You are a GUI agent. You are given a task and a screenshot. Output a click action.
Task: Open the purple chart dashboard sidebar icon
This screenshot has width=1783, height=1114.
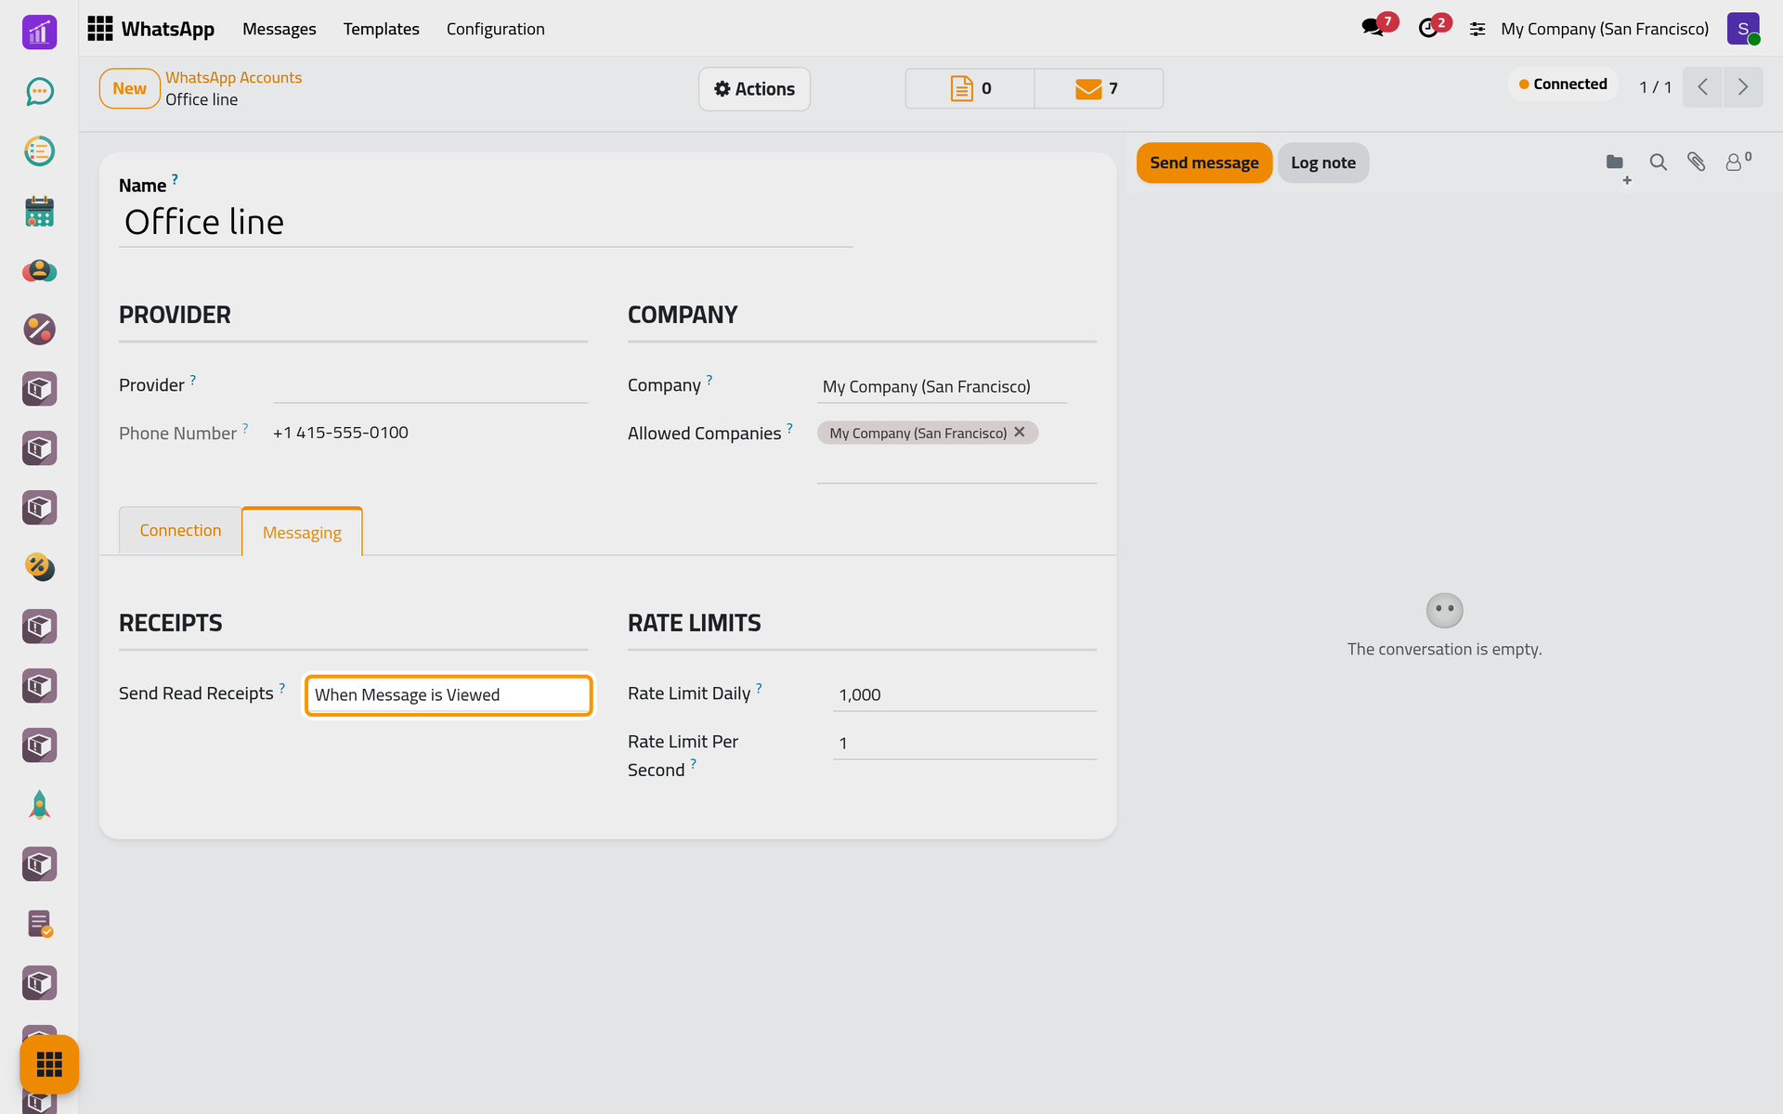[x=39, y=32]
